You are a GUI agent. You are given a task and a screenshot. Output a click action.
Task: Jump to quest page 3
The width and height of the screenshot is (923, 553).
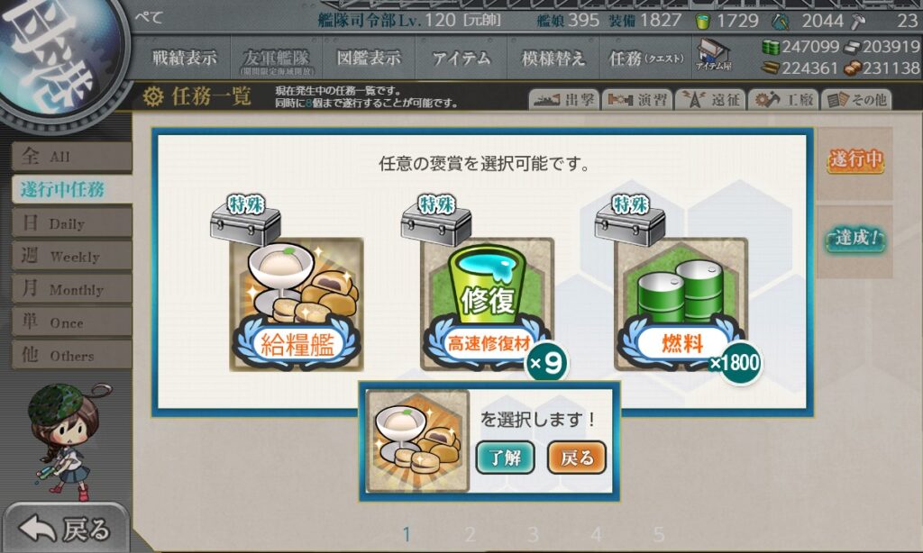point(533,534)
